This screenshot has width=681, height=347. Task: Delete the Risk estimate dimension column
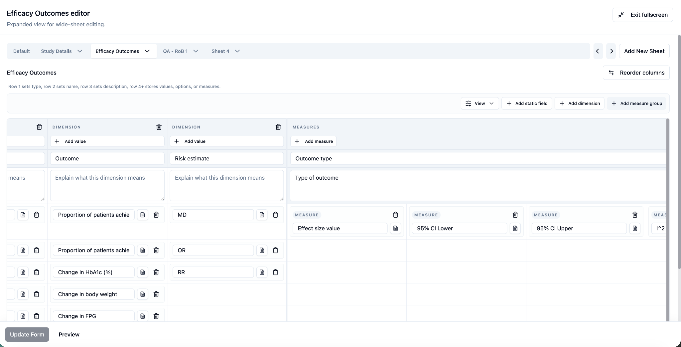pyautogui.click(x=278, y=127)
